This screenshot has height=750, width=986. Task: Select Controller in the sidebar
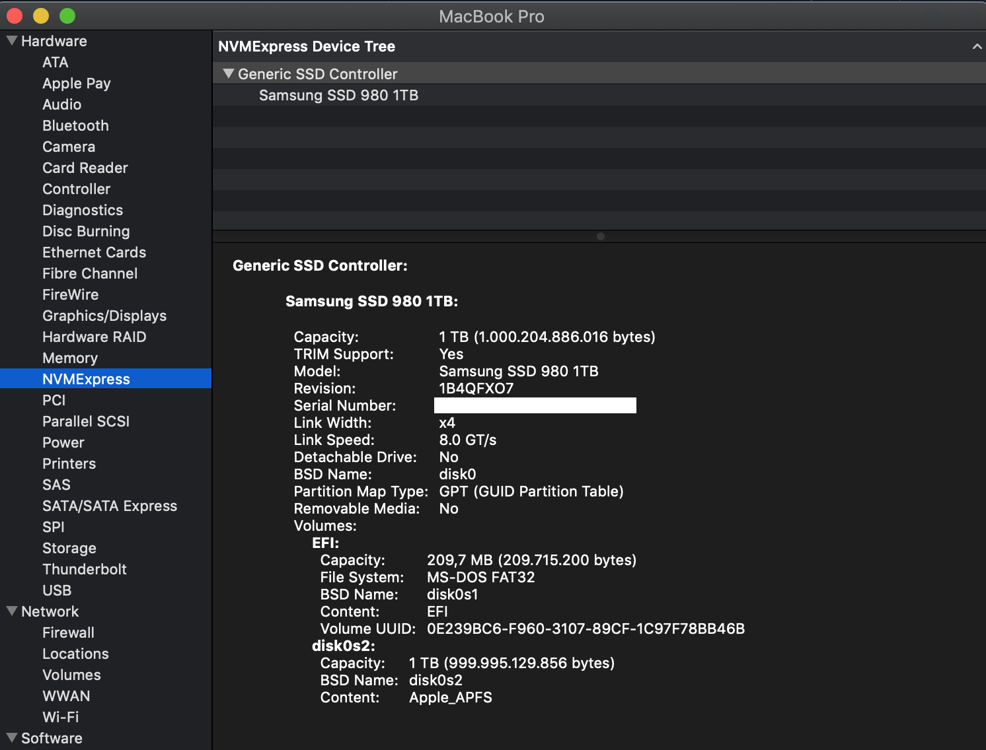[77, 189]
